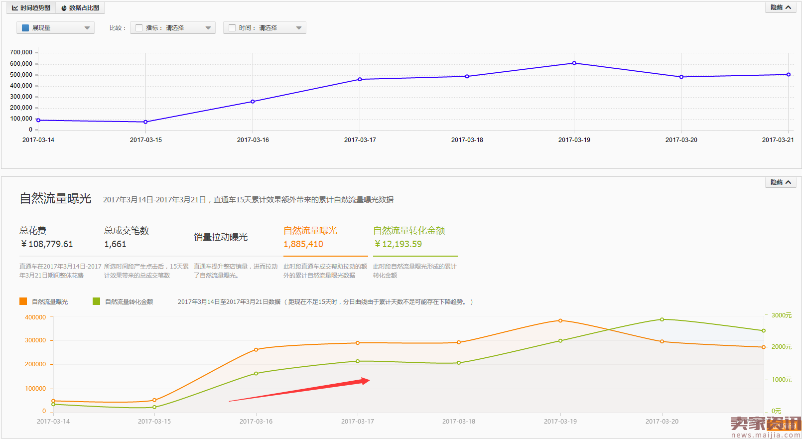
Task: Select the 2017-03-15 point on 展现量 line
Action: (x=145, y=122)
